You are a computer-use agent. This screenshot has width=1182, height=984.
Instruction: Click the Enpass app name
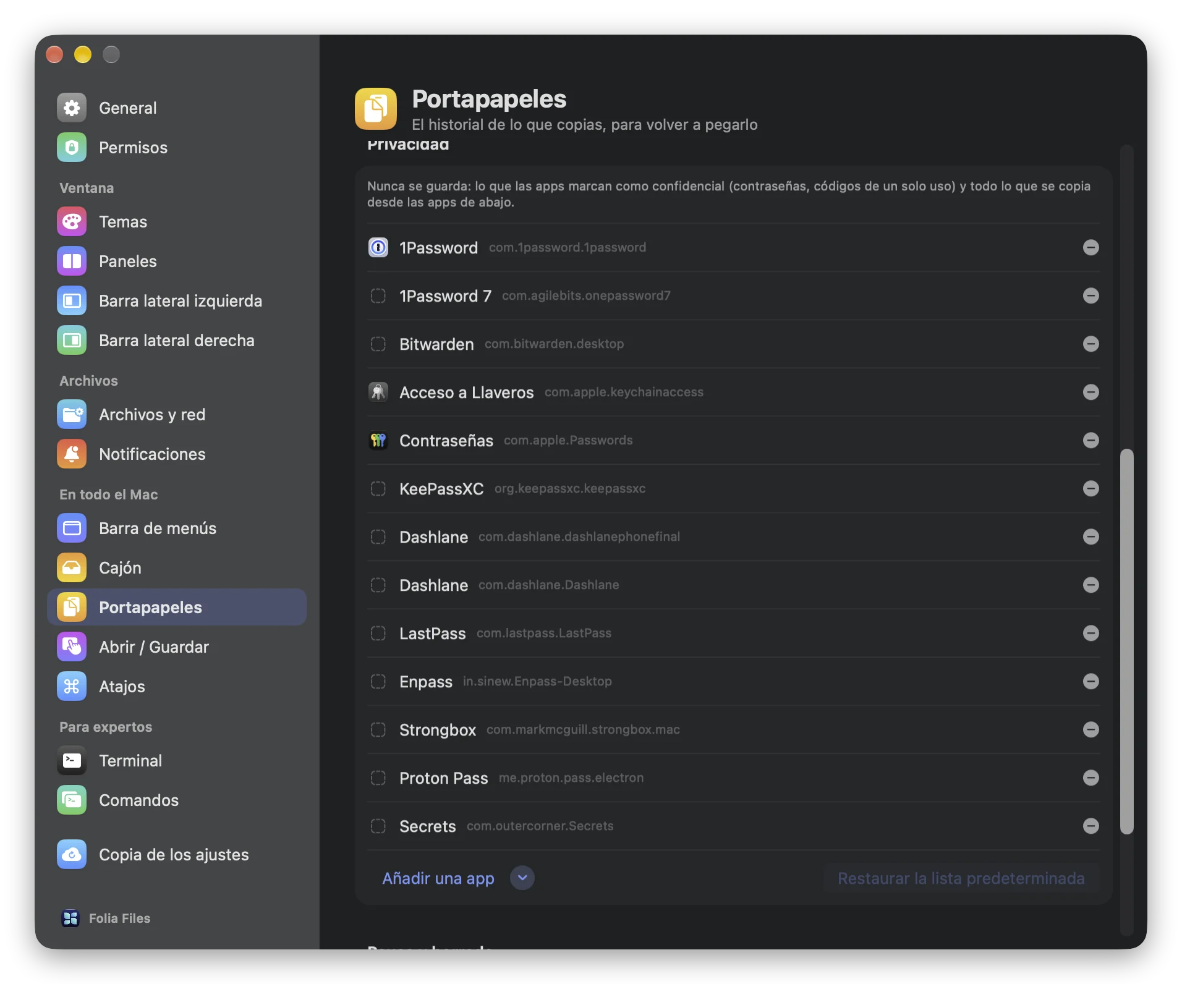[426, 682]
